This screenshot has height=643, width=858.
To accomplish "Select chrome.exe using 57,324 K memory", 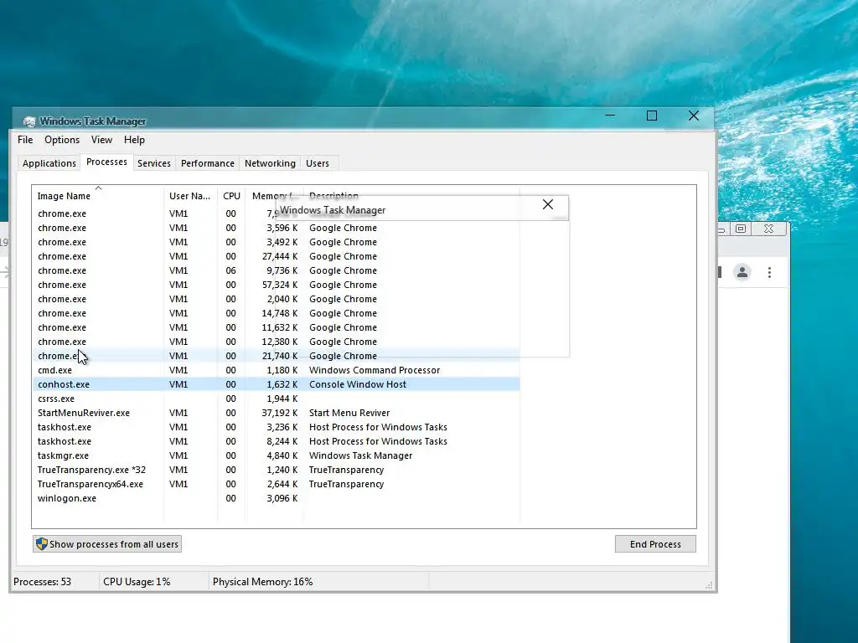I will pos(276,285).
